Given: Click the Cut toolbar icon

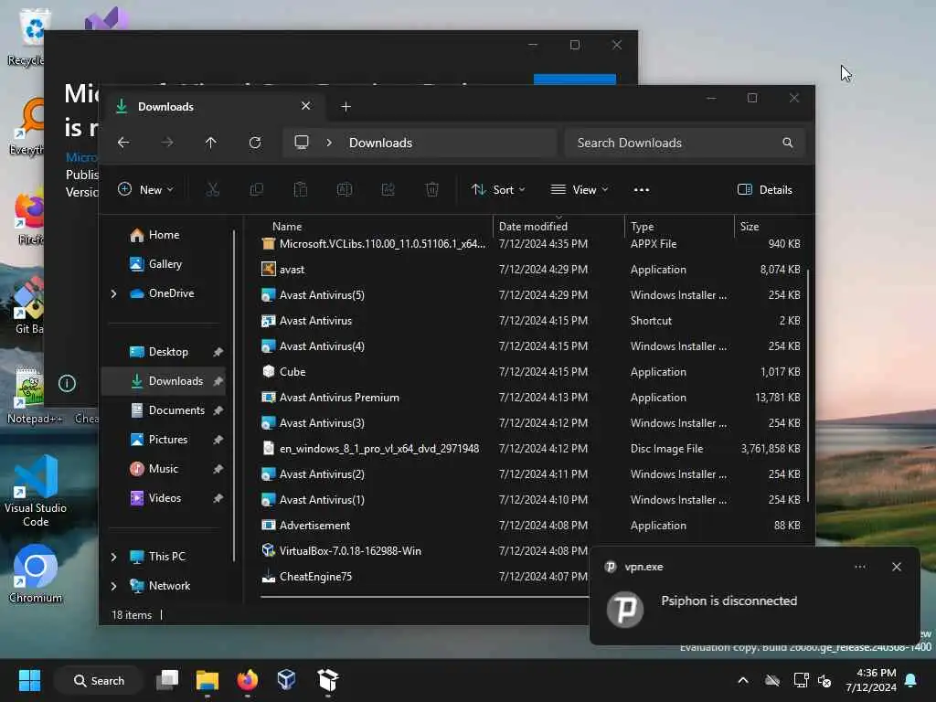Looking at the screenshot, I should coord(212,190).
